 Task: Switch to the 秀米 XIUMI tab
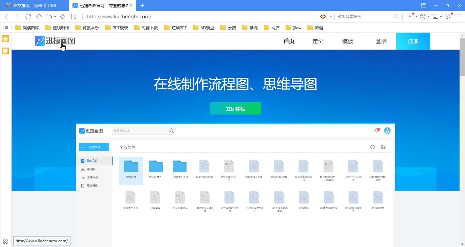(34, 5)
